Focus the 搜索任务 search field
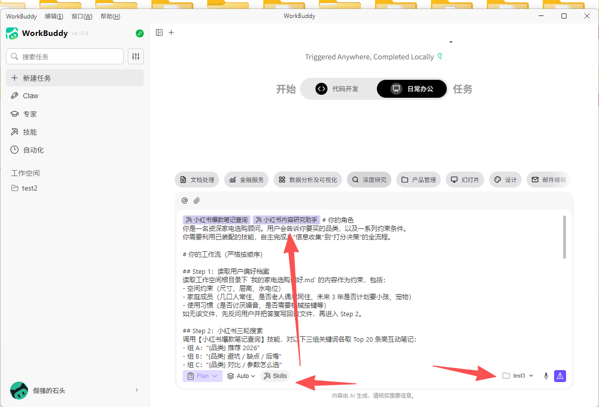Image resolution: width=599 pixels, height=407 pixels. 65,56
